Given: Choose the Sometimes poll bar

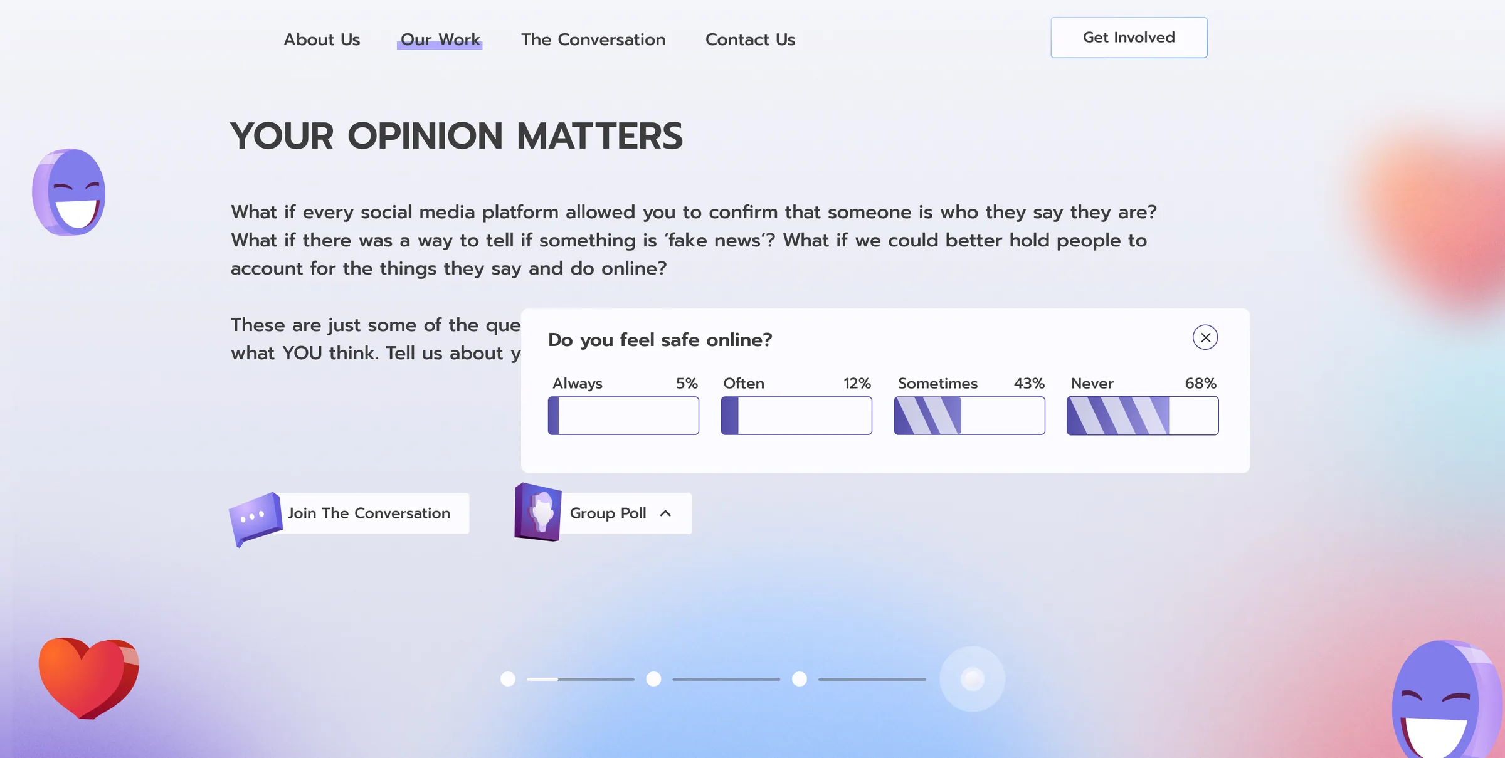Looking at the screenshot, I should [x=969, y=416].
